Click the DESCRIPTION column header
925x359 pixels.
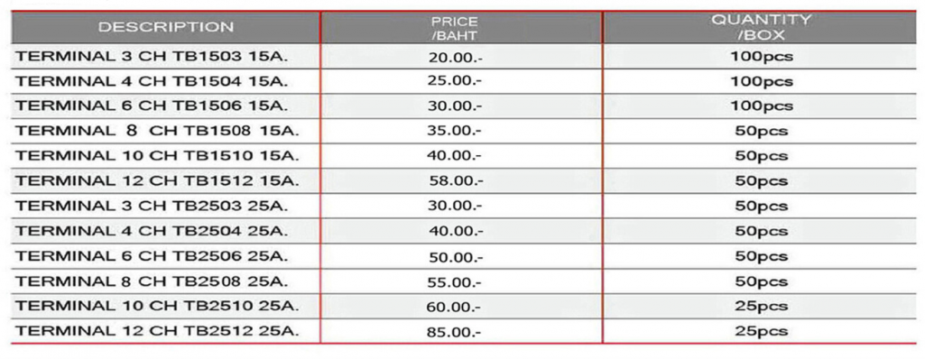[166, 27]
